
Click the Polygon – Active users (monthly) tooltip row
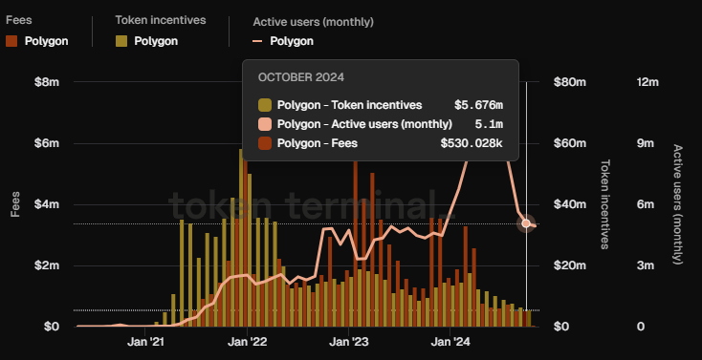381,124
